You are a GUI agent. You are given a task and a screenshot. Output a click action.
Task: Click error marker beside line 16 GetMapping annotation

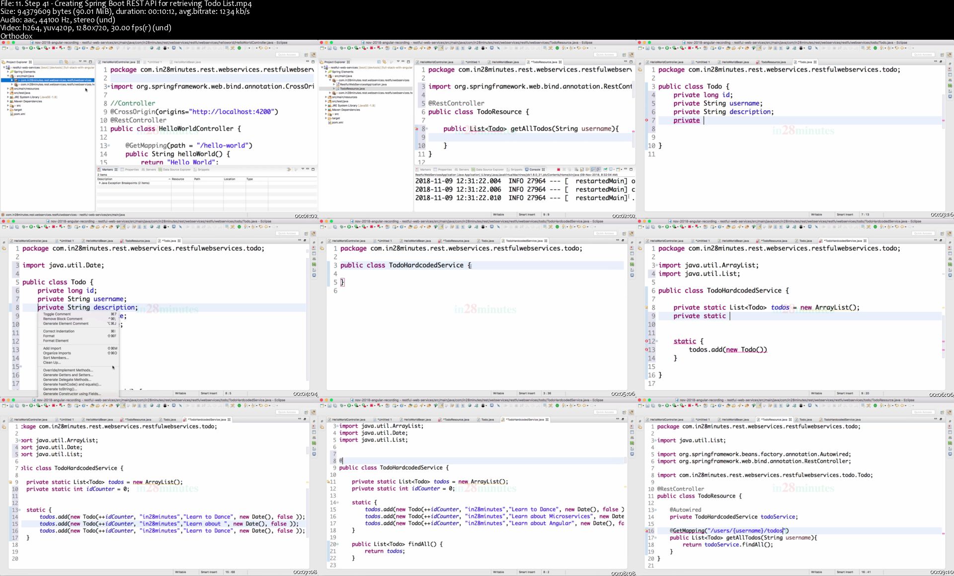click(x=647, y=531)
